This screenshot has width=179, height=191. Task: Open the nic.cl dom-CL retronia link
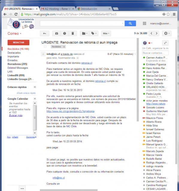[x=70, y=111]
